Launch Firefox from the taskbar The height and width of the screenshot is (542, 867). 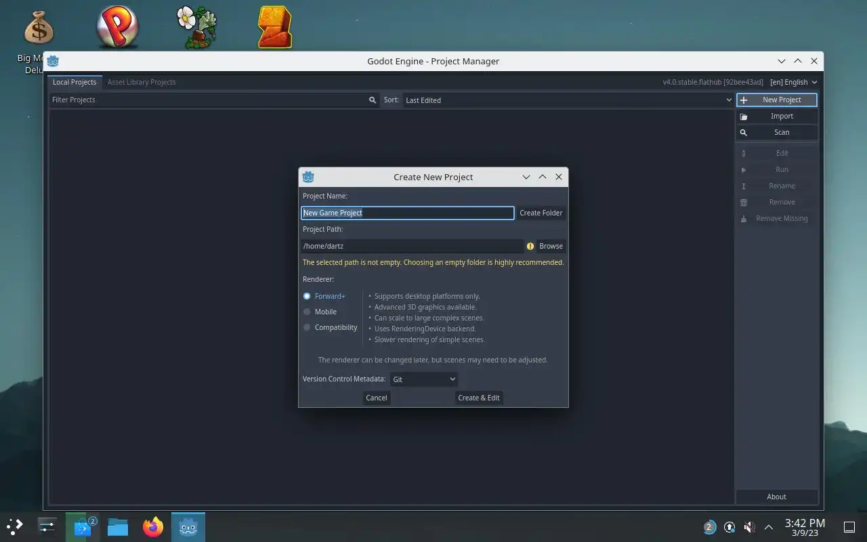click(153, 526)
